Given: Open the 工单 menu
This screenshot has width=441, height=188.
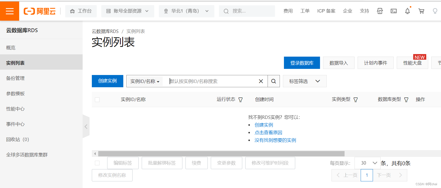Looking at the screenshot, I should click(305, 11).
